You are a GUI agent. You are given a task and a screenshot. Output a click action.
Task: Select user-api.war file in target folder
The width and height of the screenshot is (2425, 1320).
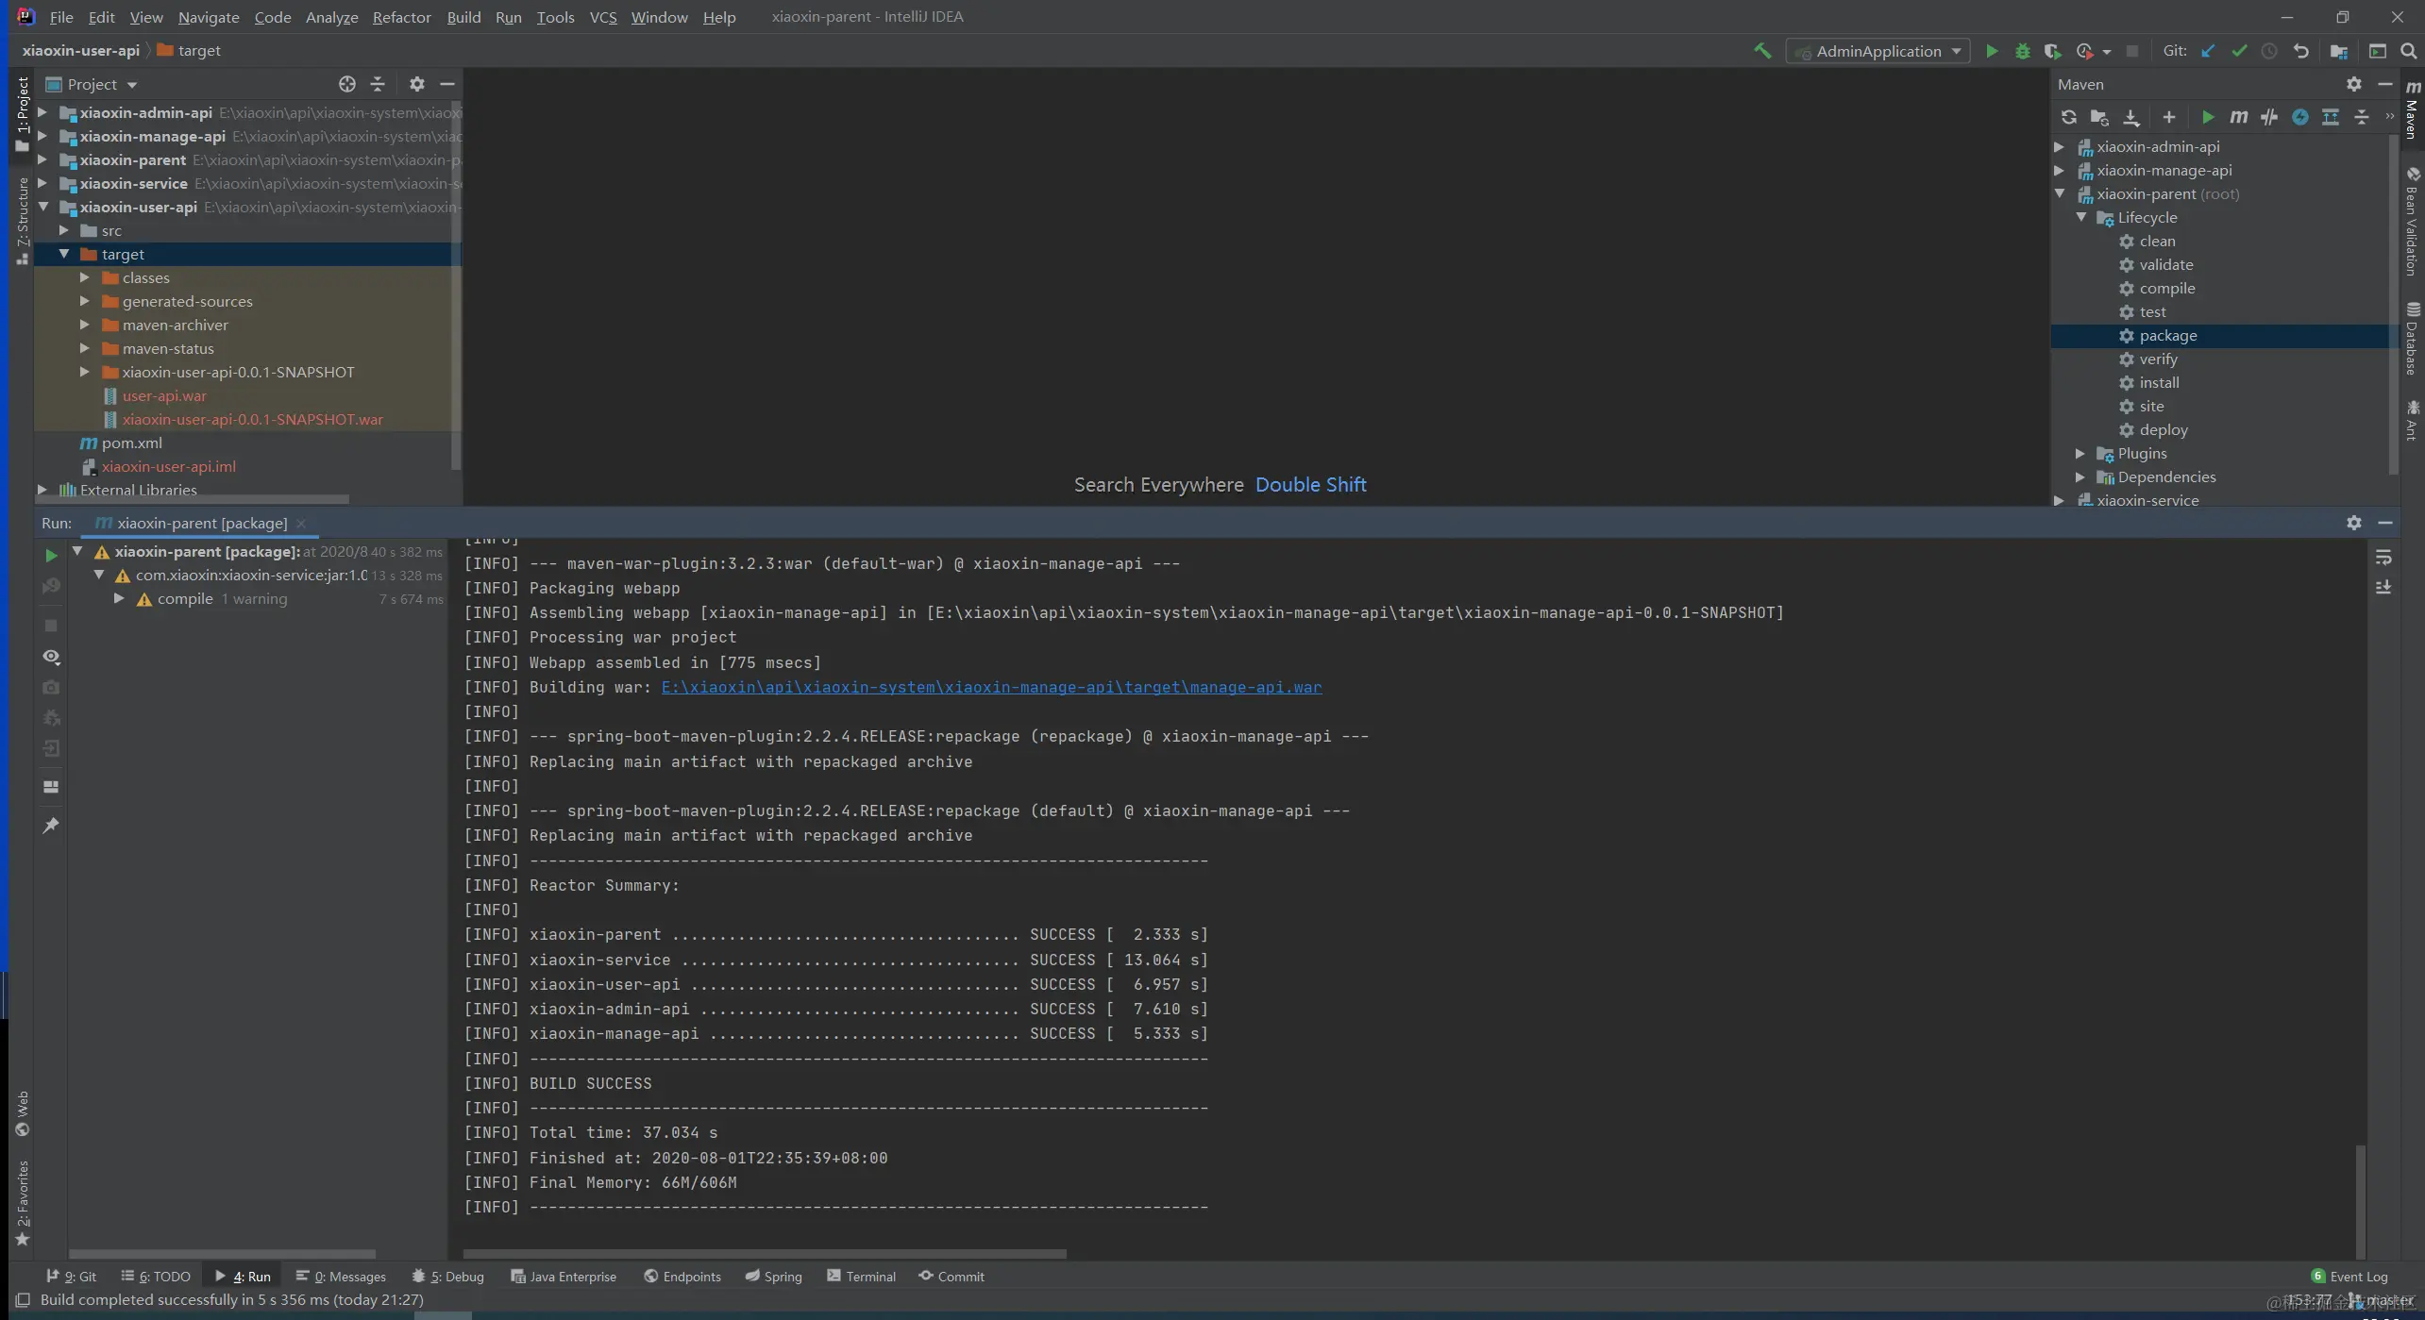[x=164, y=396]
